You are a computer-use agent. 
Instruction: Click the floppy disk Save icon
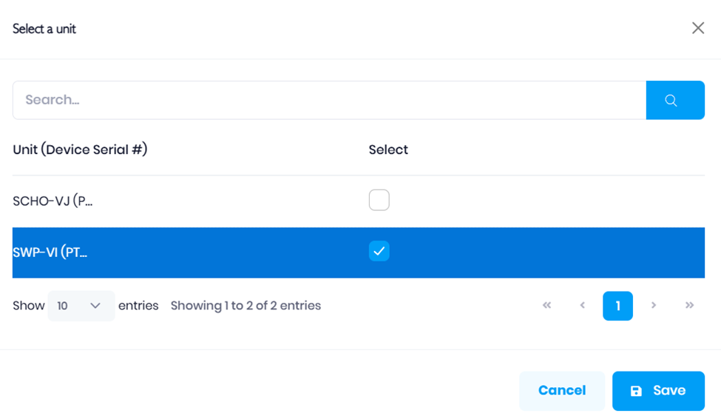pyautogui.click(x=636, y=391)
